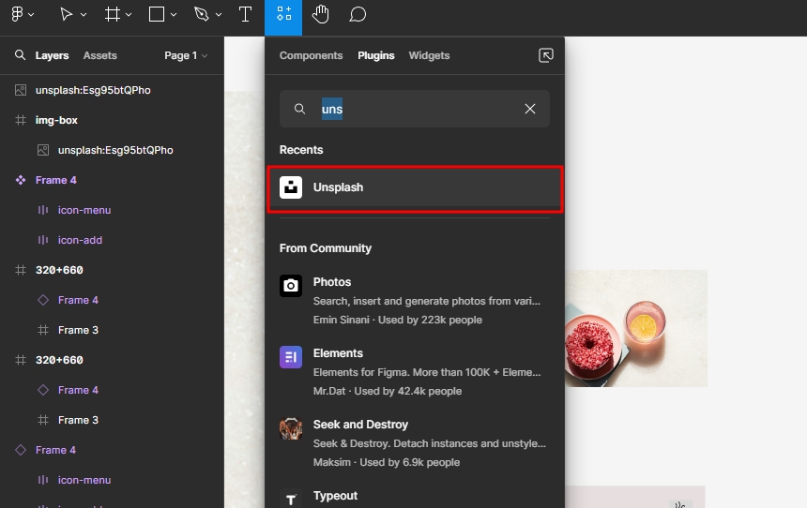Click the image icon of top unsplash layer
This screenshot has width=807, height=508.
pos(21,90)
